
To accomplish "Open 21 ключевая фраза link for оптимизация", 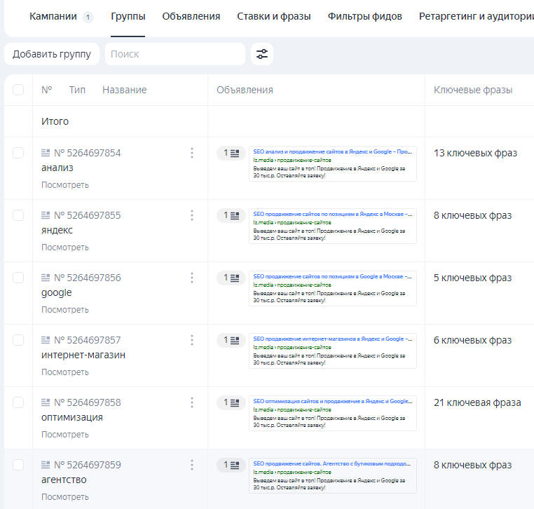I will pyautogui.click(x=477, y=402).
